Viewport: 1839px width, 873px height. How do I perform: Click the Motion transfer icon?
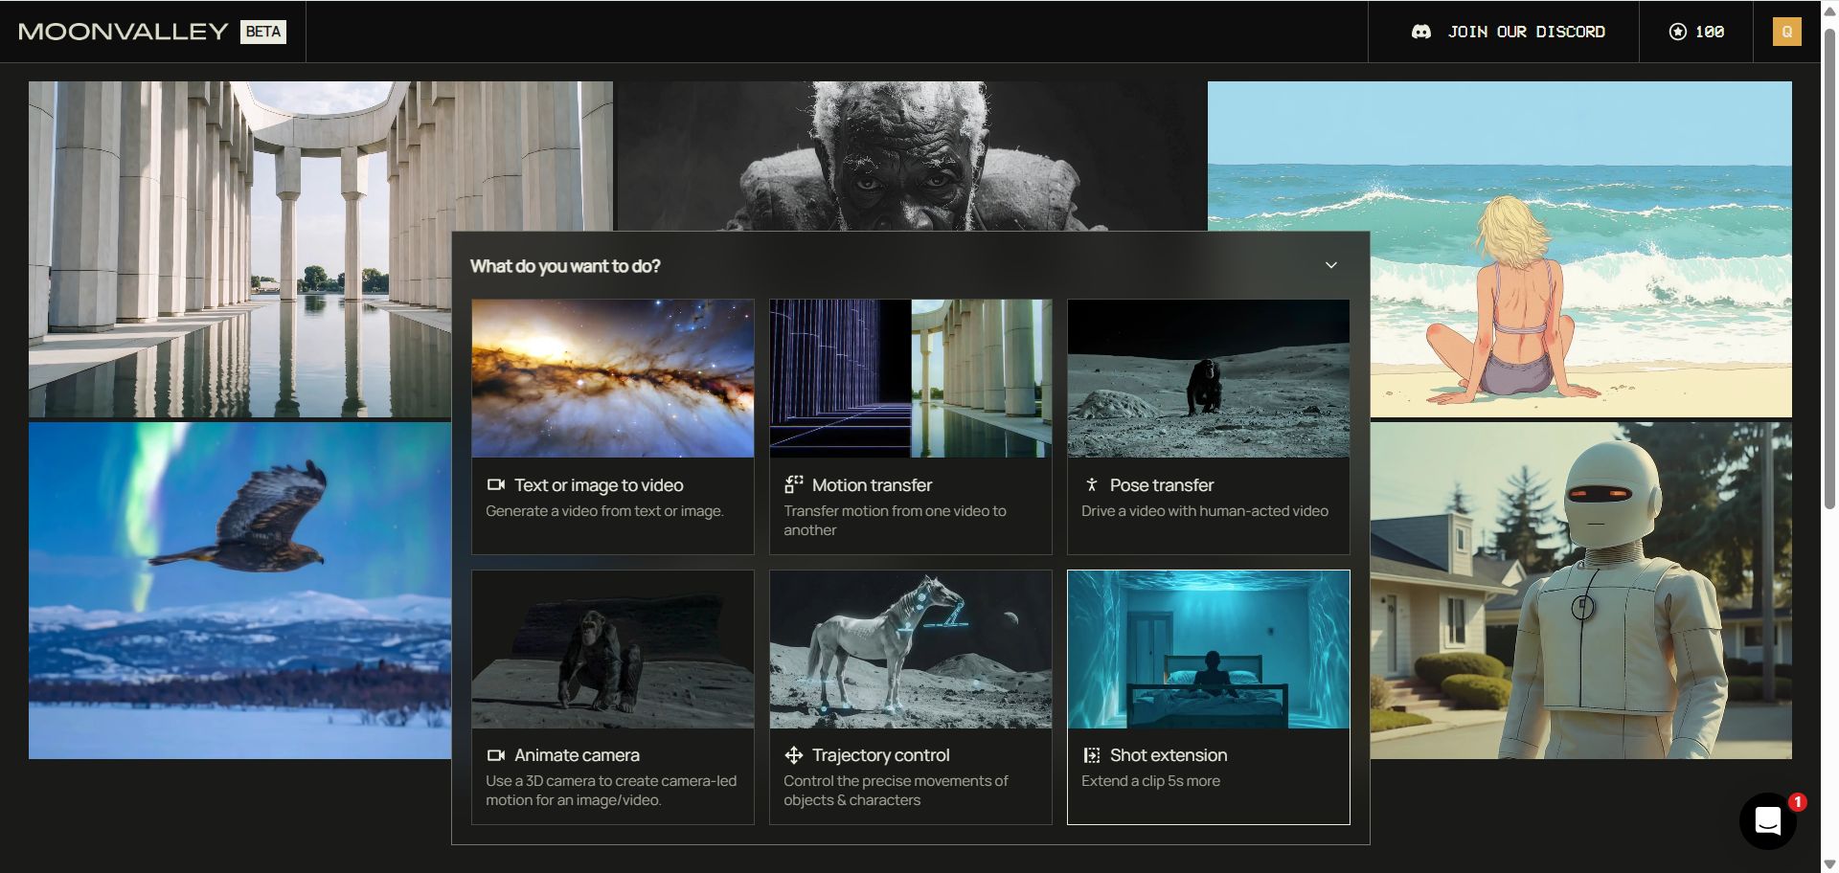click(794, 484)
